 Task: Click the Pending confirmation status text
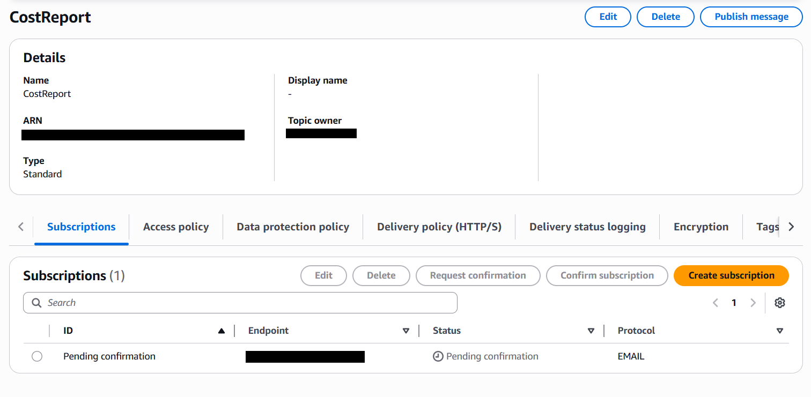(x=492, y=356)
